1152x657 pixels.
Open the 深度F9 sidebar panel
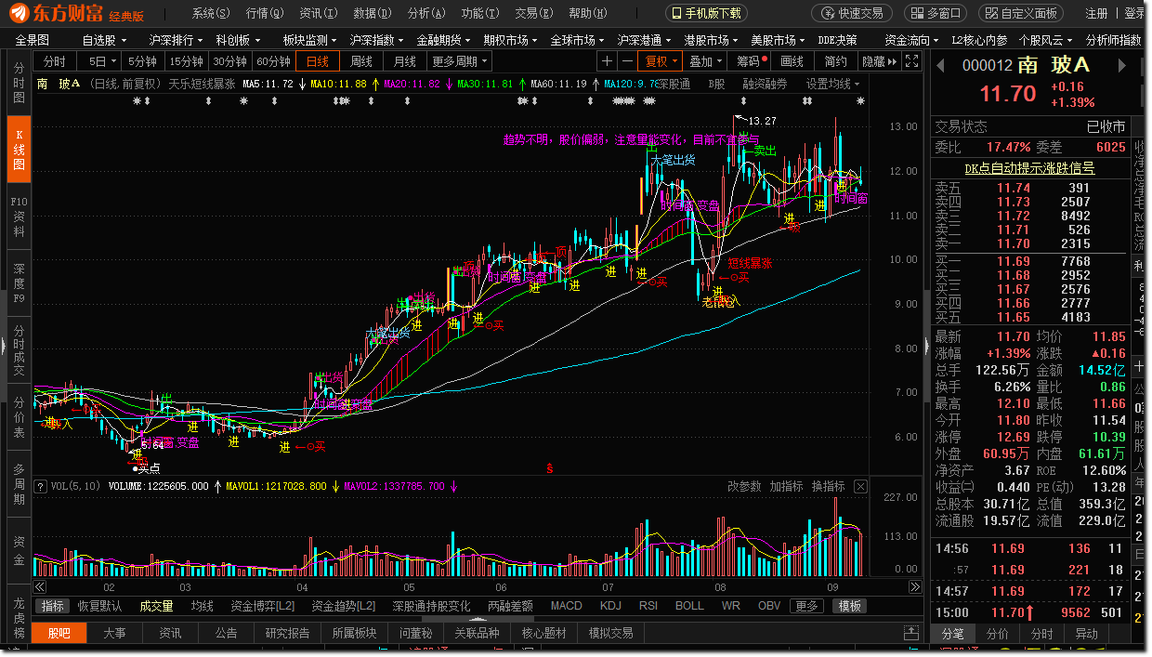tap(19, 283)
